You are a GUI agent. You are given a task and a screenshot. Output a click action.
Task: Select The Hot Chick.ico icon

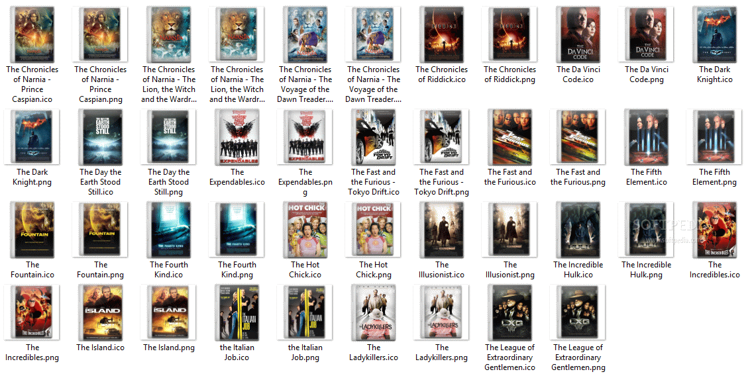[x=305, y=230]
